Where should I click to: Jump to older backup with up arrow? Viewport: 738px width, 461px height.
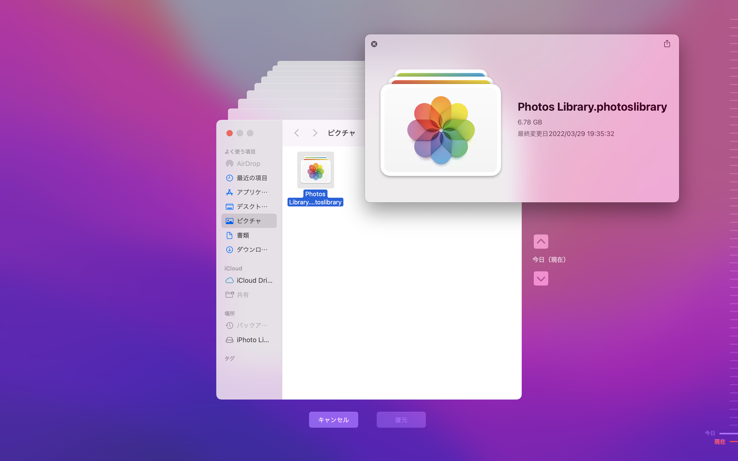tap(541, 242)
